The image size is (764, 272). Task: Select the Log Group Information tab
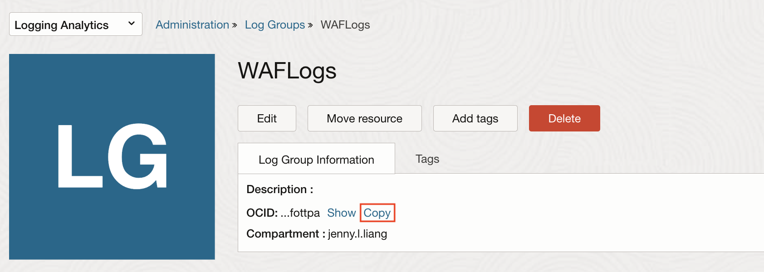pos(316,160)
